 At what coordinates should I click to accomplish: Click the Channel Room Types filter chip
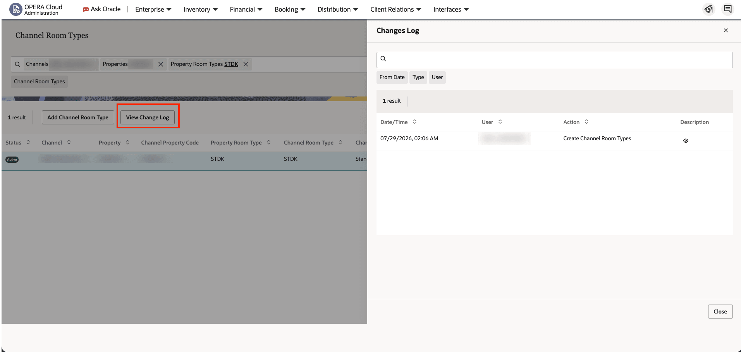click(40, 81)
